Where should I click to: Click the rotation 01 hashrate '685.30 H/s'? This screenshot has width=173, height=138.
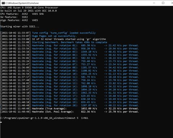[88, 46]
